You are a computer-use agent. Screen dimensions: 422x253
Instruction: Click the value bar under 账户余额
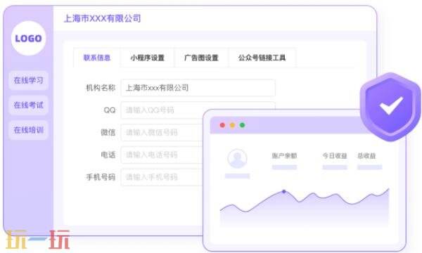[x=284, y=167]
